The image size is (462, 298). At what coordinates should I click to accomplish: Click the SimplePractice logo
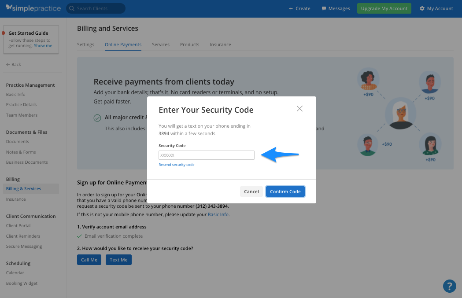(33, 8)
